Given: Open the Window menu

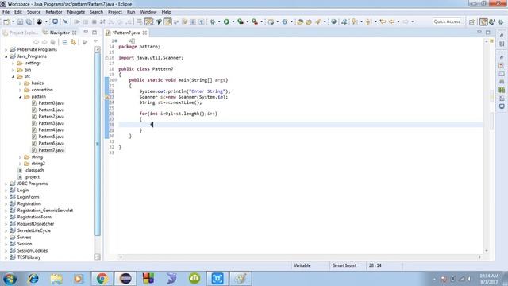Looking at the screenshot, I should click(148, 12).
